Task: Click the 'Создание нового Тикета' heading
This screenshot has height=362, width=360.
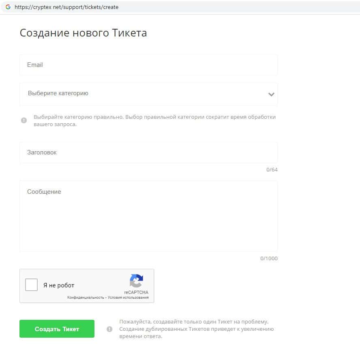Action: [x=83, y=33]
